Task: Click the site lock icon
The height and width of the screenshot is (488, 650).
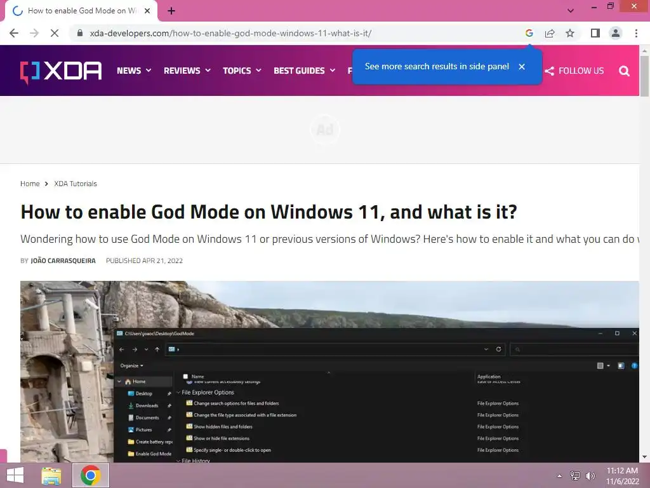Action: click(x=81, y=33)
